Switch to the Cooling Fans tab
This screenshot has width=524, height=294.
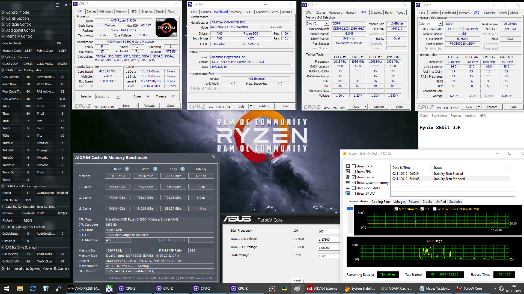(381, 202)
